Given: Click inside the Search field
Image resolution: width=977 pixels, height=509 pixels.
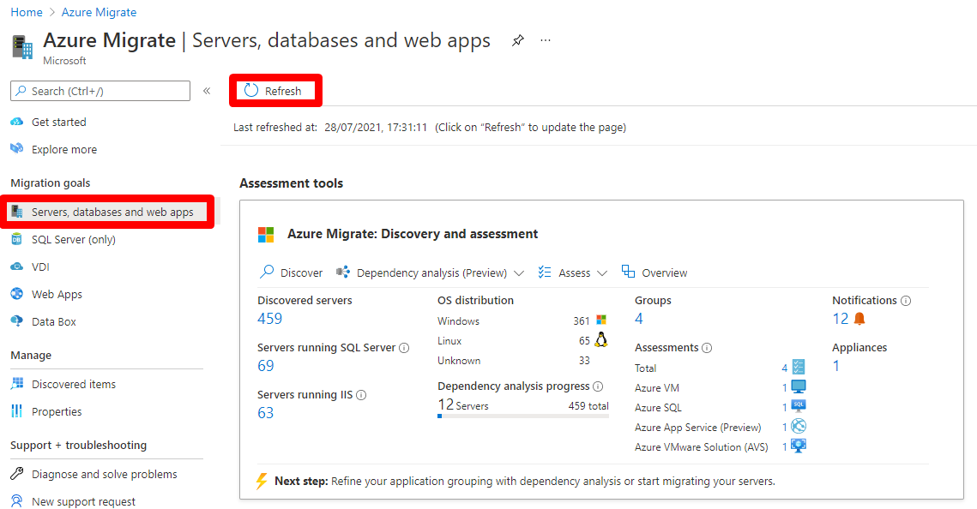Looking at the screenshot, I should pos(100,90).
